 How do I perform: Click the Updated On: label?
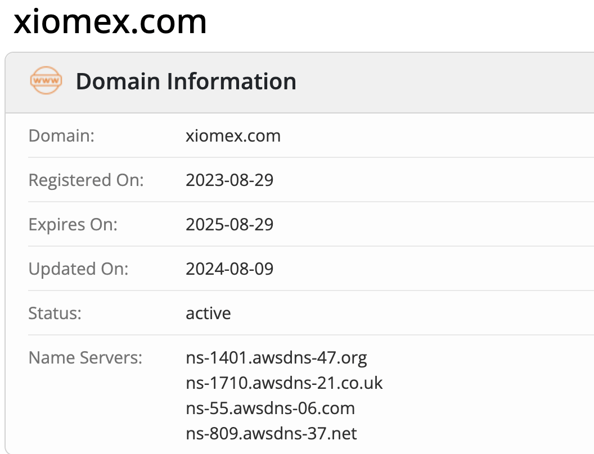tap(78, 269)
